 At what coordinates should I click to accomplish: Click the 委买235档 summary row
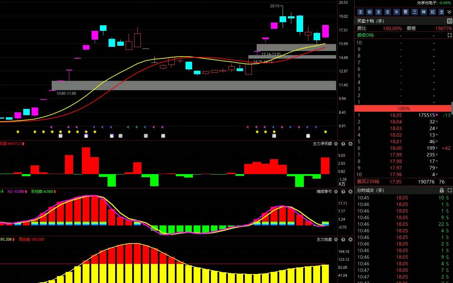403,181
